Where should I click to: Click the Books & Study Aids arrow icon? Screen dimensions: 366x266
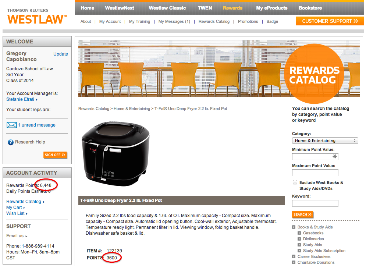pyautogui.click(x=294, y=227)
